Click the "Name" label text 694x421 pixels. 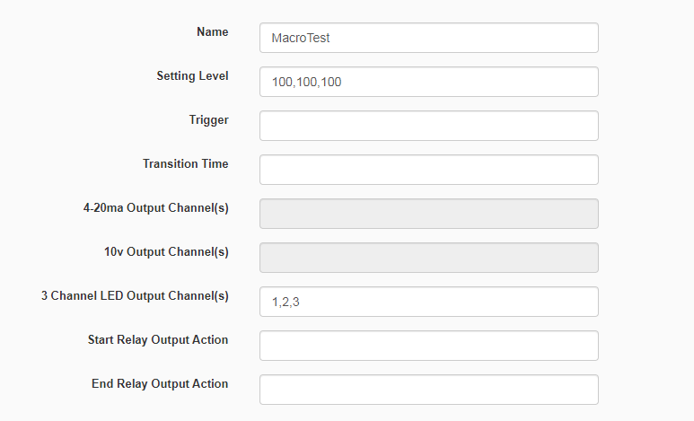point(213,32)
